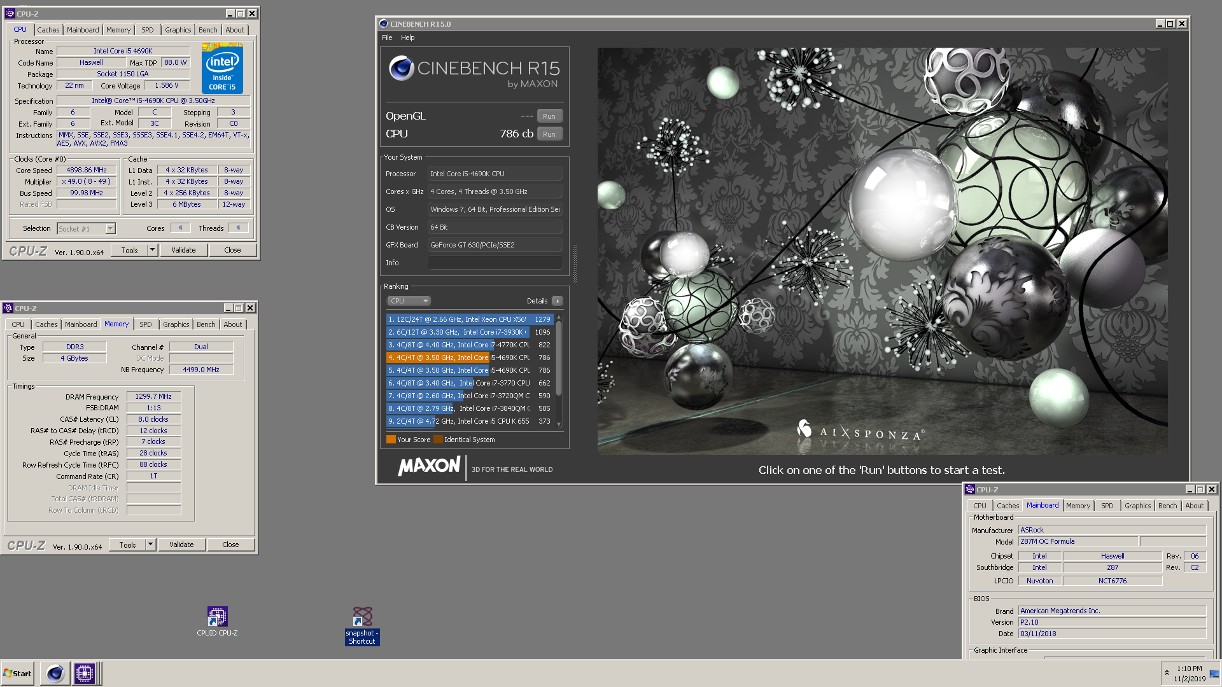Open the snapshot Shortcut desktop icon

(362, 626)
